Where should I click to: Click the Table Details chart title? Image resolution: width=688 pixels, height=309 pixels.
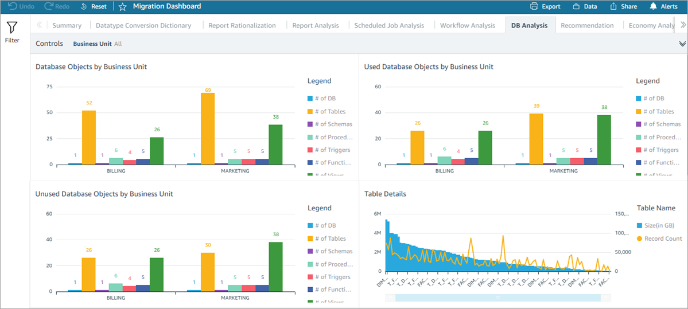coord(385,194)
